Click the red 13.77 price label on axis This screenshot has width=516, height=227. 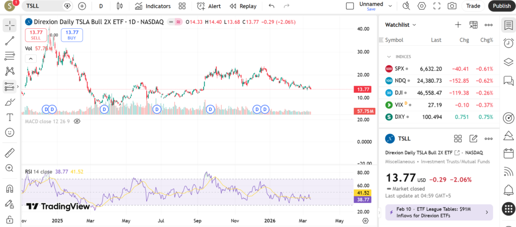point(363,89)
